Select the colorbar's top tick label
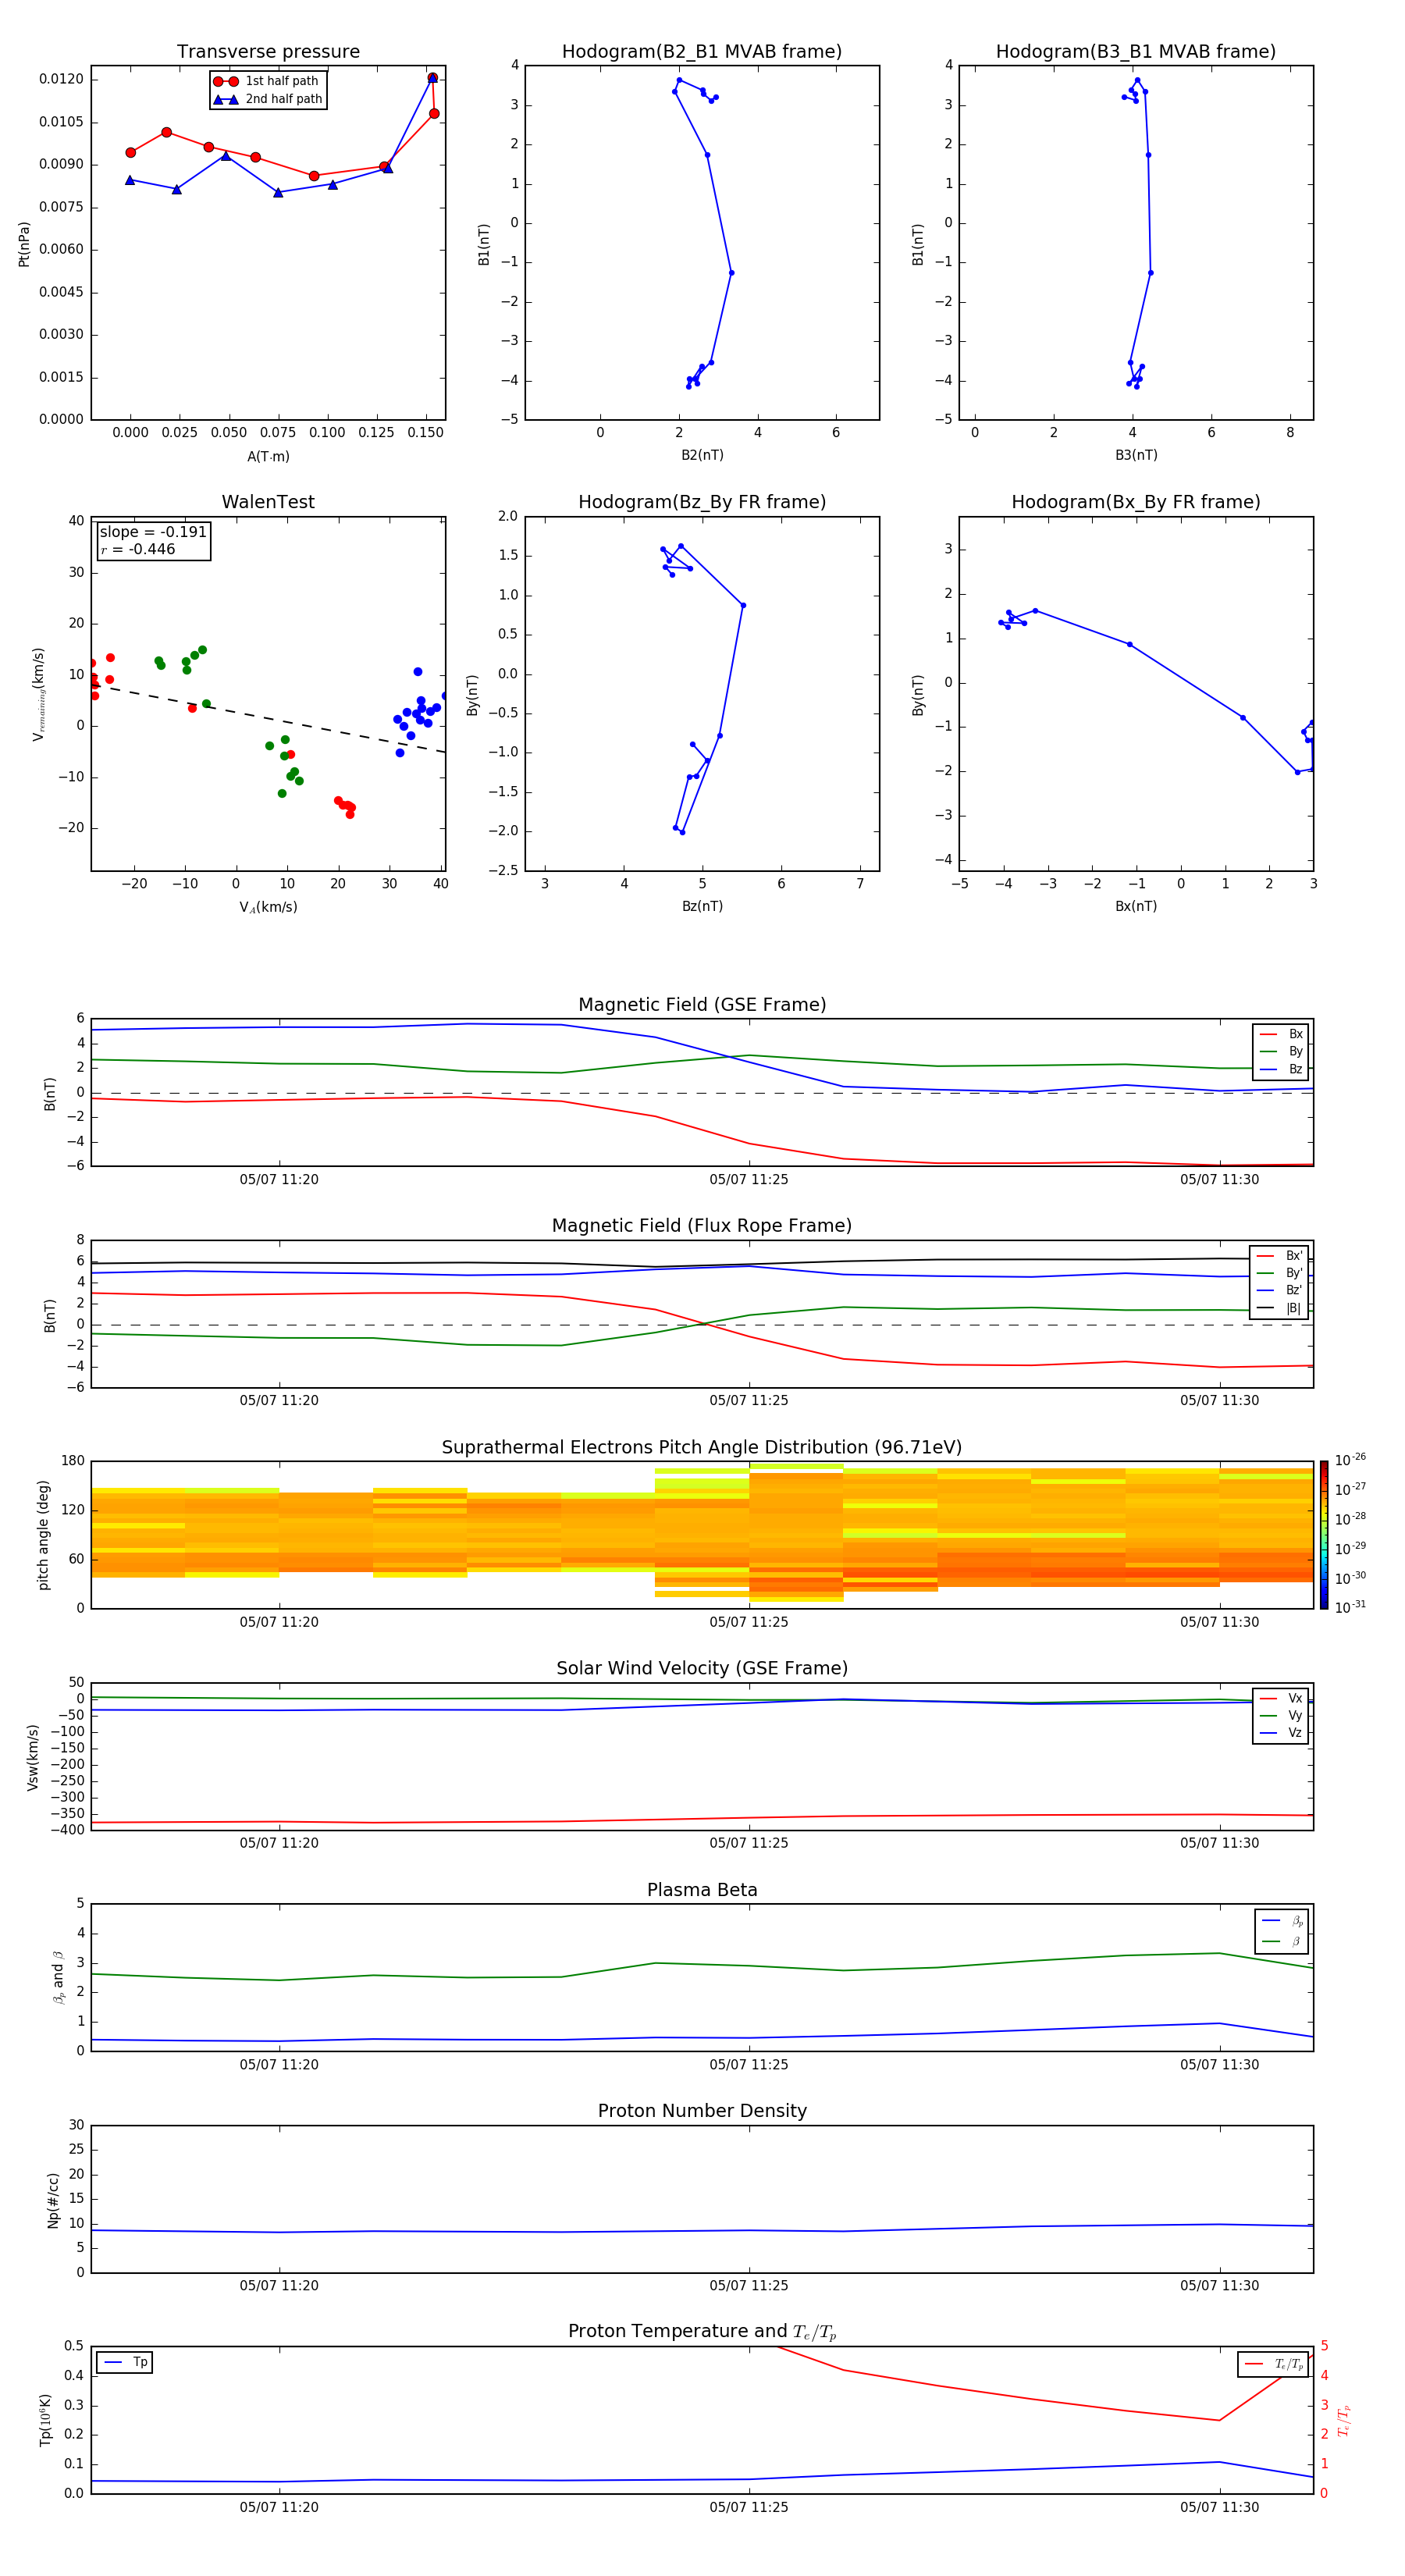 (1350, 1460)
